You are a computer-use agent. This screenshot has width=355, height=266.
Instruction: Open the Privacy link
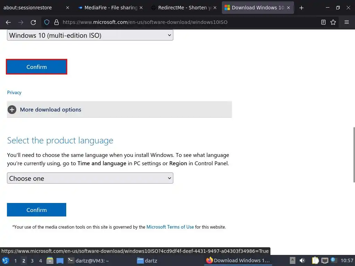14,92
